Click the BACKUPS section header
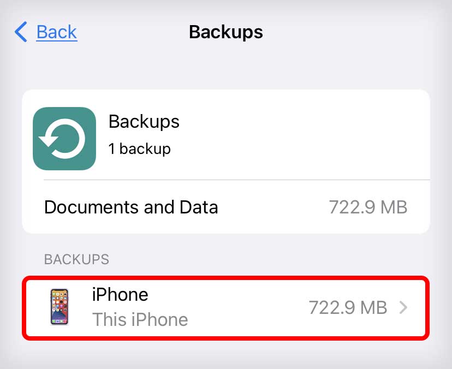This screenshot has height=369, width=452. pos(76,259)
